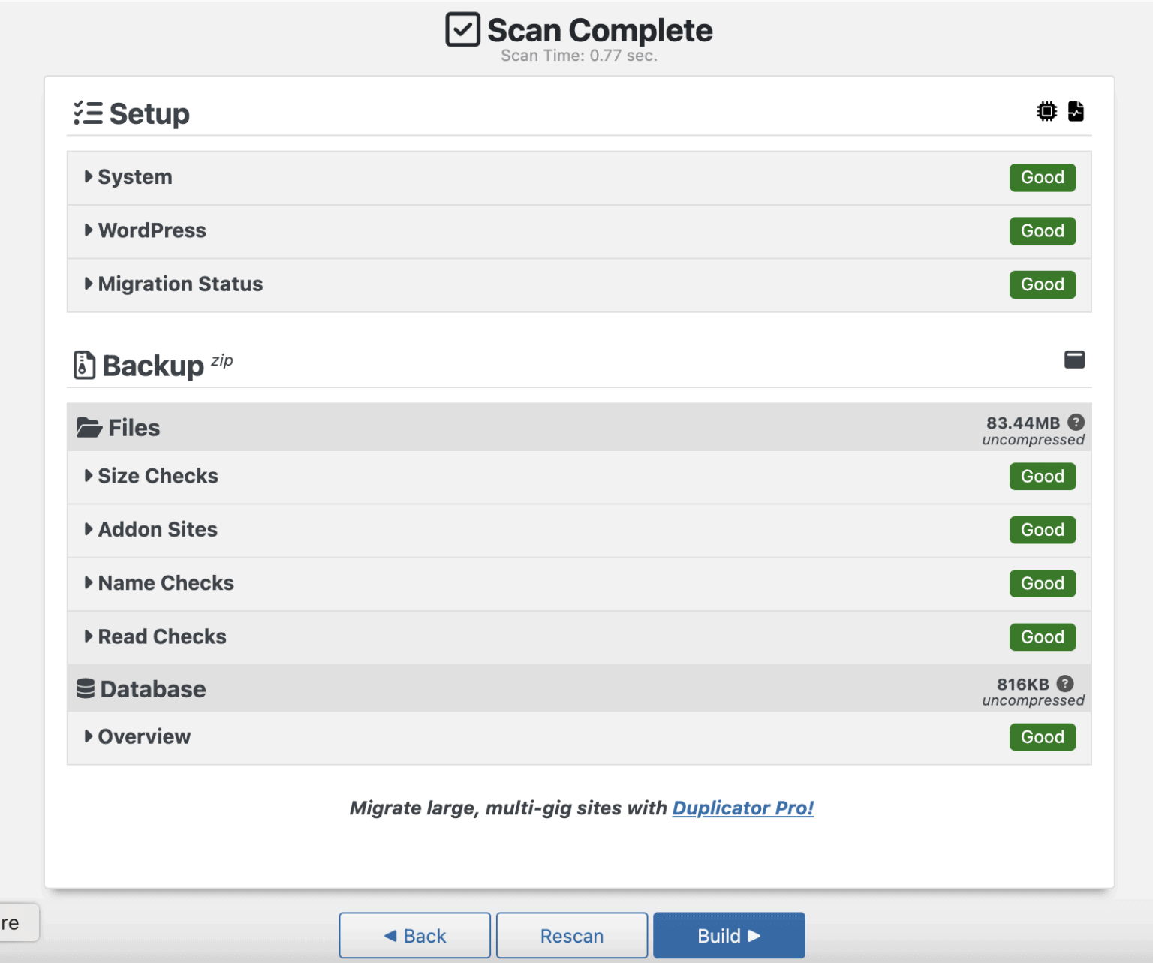Click the help icon next to 83.44MB
Viewport: 1153px width, 963px height.
pyautogui.click(x=1076, y=422)
